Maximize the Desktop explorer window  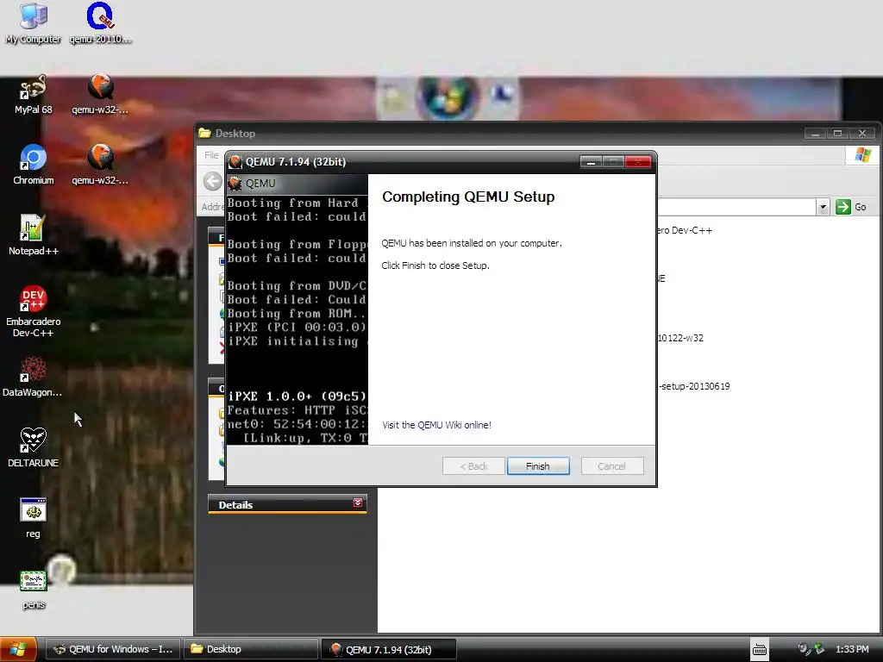[x=838, y=134]
